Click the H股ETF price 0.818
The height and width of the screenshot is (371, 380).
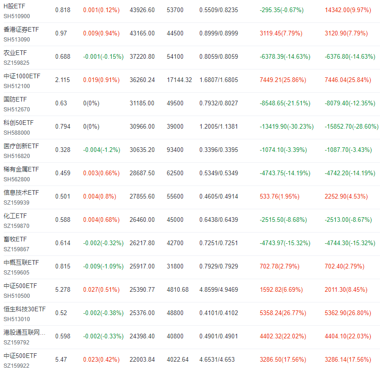[x=63, y=10]
